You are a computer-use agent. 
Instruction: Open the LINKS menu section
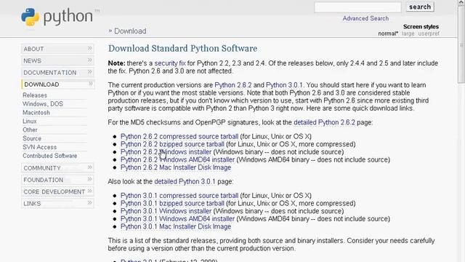point(57,204)
